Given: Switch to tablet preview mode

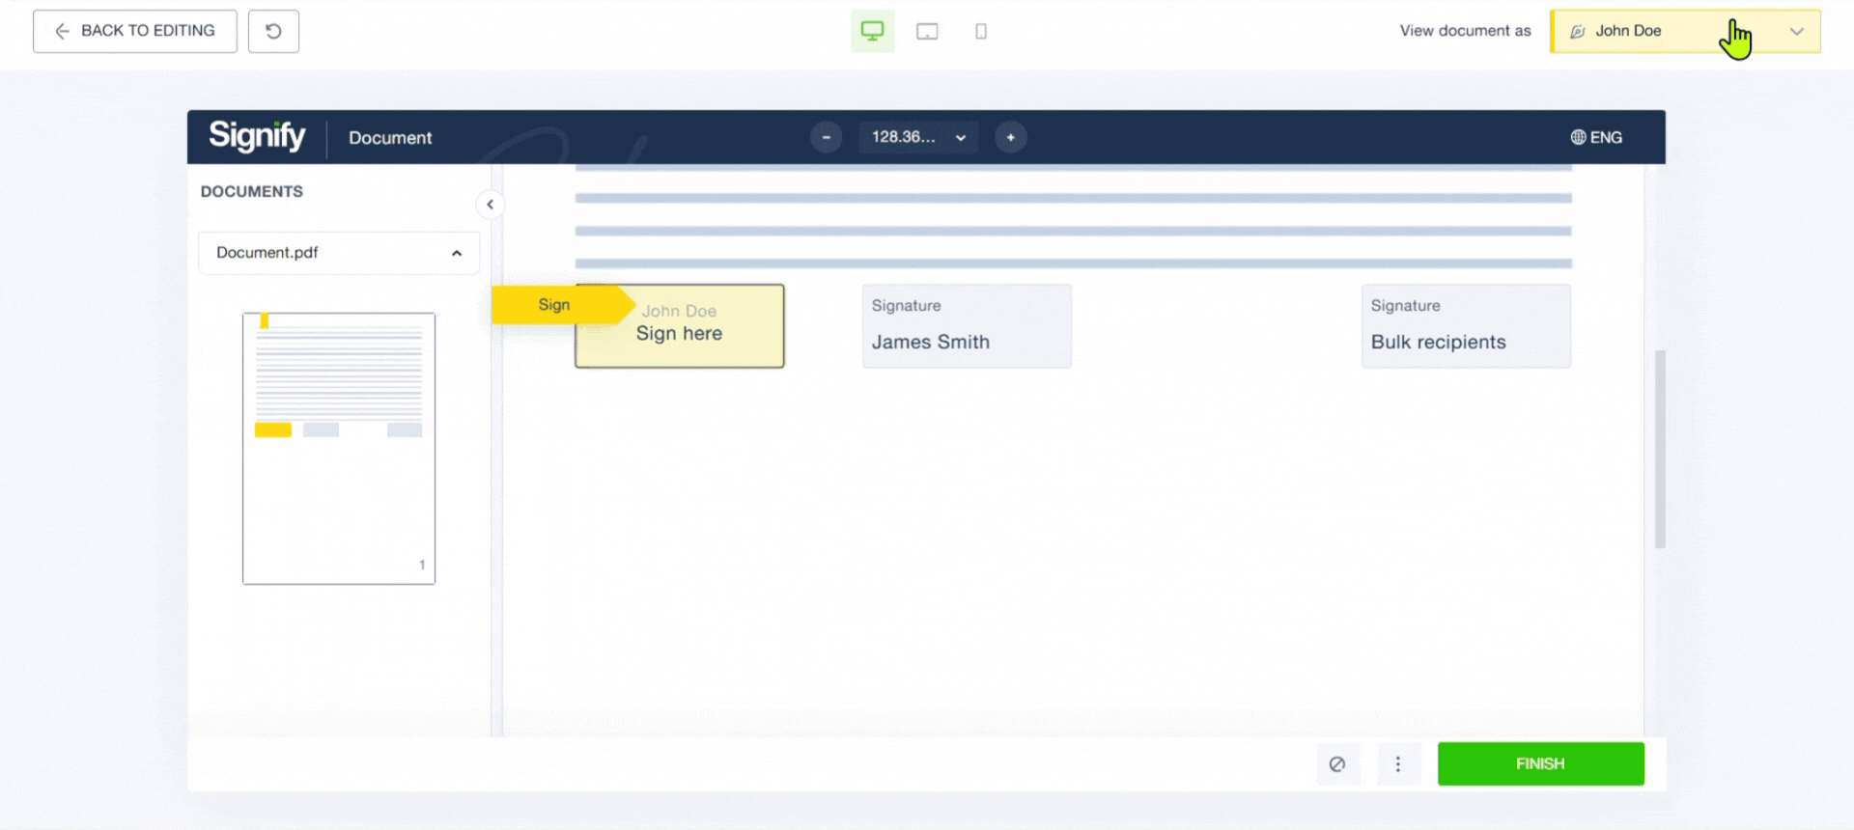Looking at the screenshot, I should 927,31.
